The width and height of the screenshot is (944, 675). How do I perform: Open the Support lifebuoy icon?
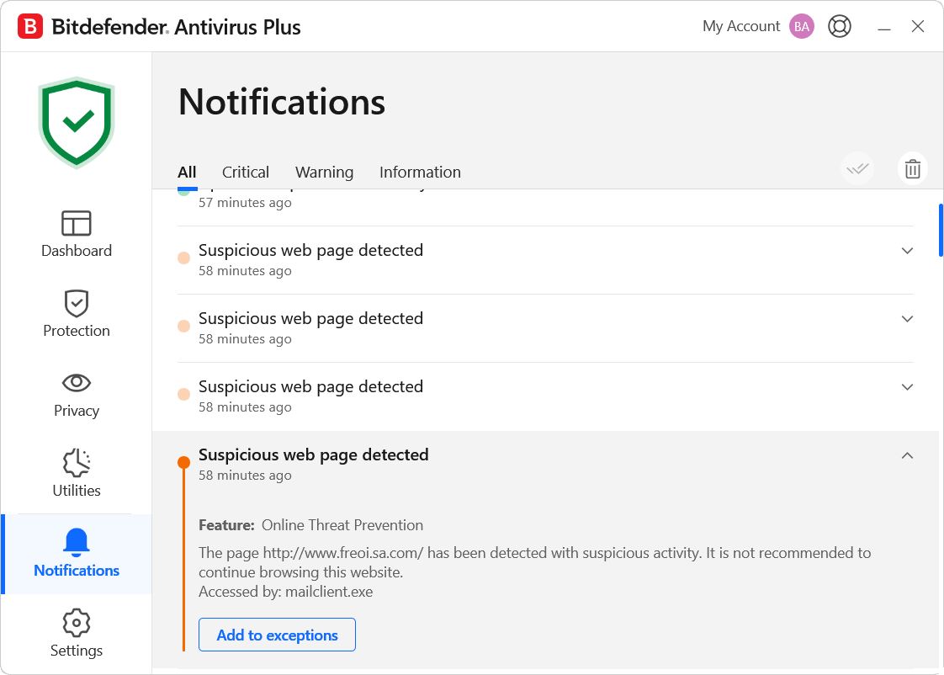pyautogui.click(x=839, y=26)
